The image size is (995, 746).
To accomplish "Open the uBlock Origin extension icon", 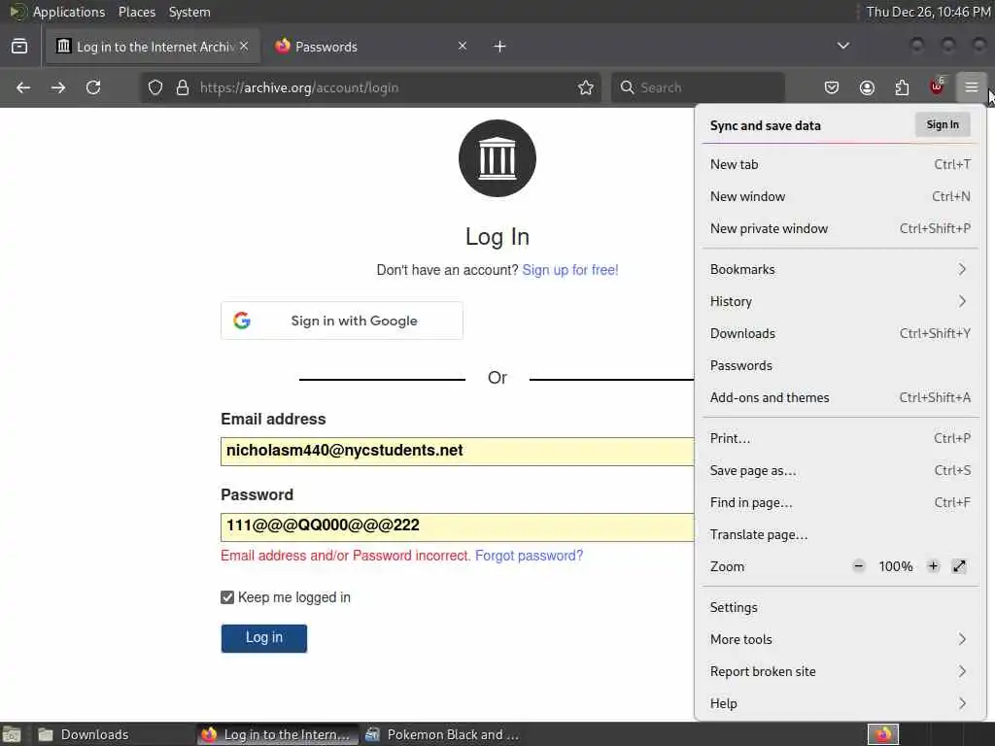I will (937, 86).
